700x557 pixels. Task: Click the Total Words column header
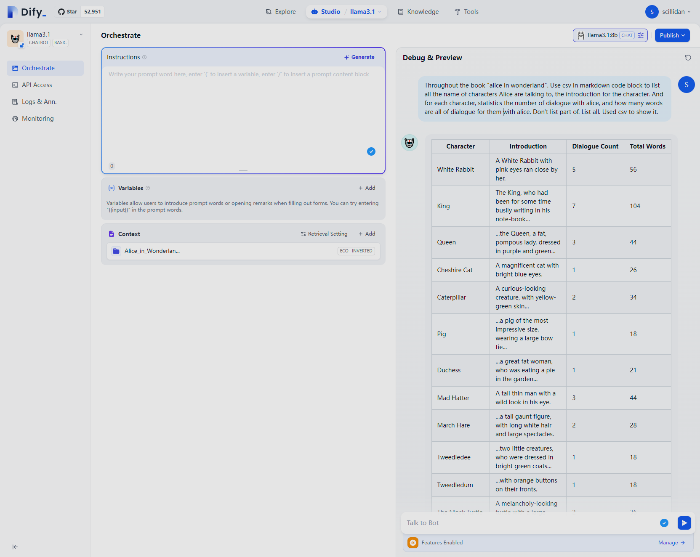click(647, 146)
